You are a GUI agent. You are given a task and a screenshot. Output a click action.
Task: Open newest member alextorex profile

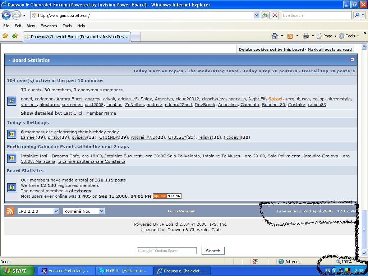click(80, 191)
